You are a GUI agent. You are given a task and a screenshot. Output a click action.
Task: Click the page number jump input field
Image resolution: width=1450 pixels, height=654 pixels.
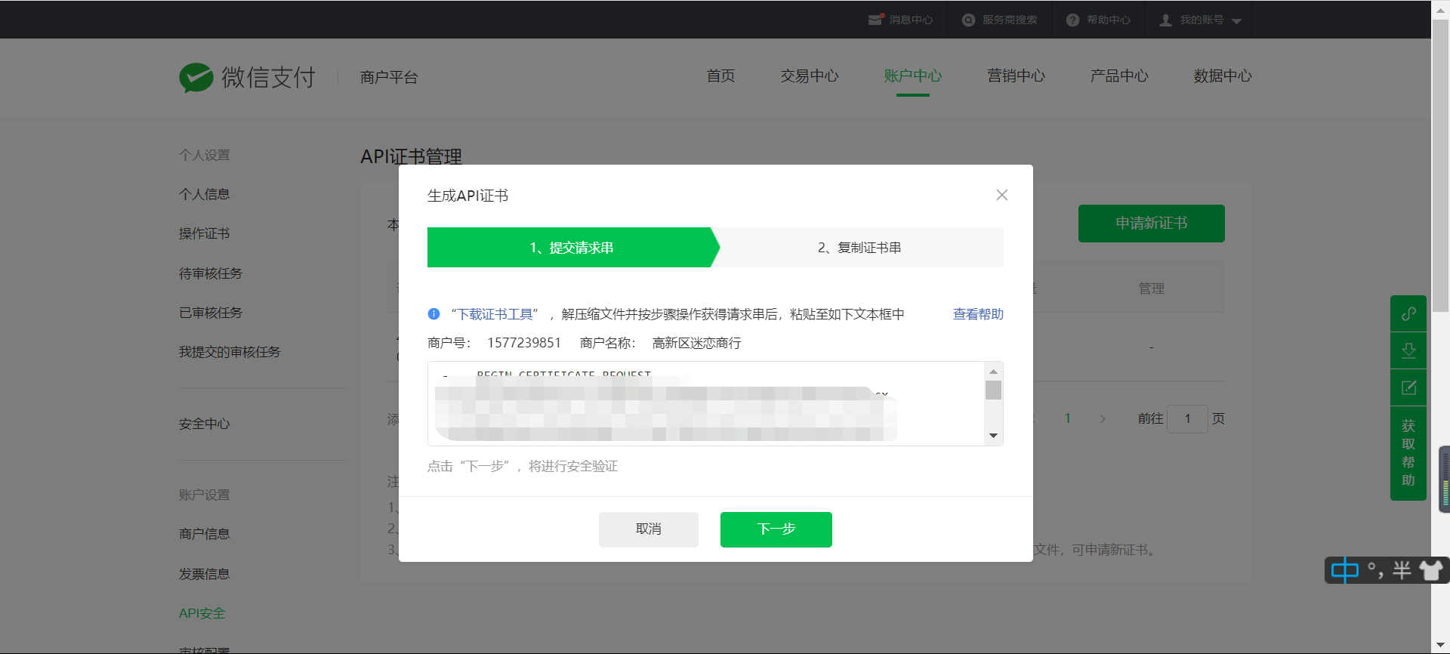tap(1187, 419)
